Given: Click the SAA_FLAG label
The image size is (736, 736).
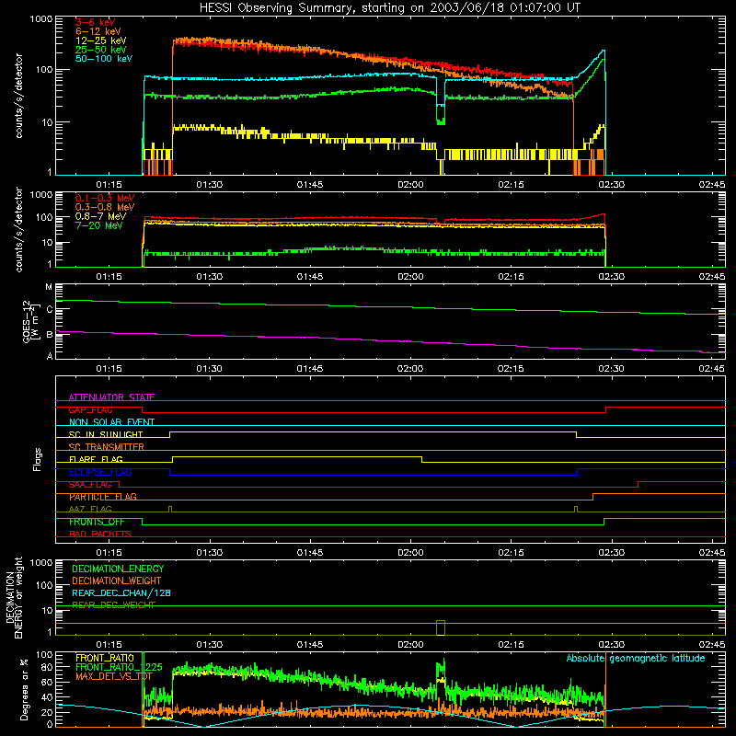Looking at the screenshot, I should click(90, 485).
